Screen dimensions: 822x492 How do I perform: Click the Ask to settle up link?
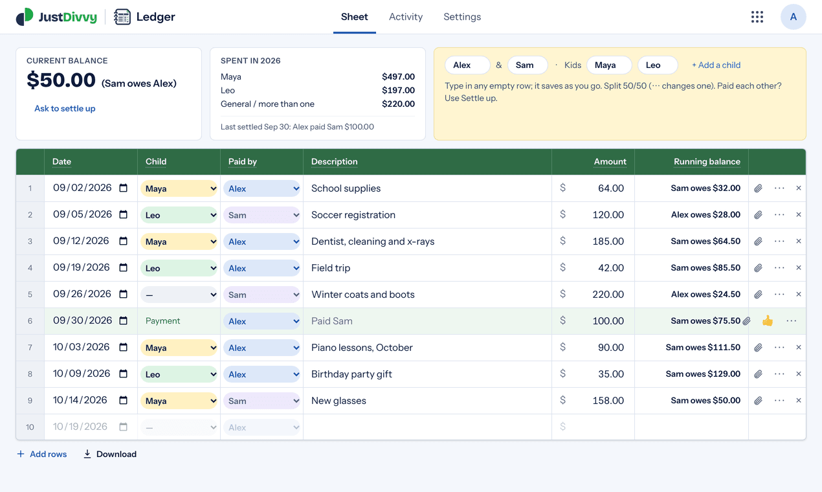pos(65,109)
